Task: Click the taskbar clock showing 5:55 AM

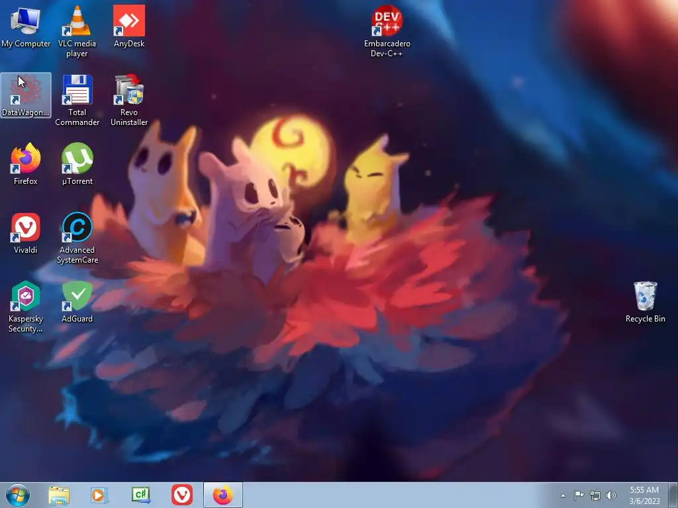Action: [644, 495]
